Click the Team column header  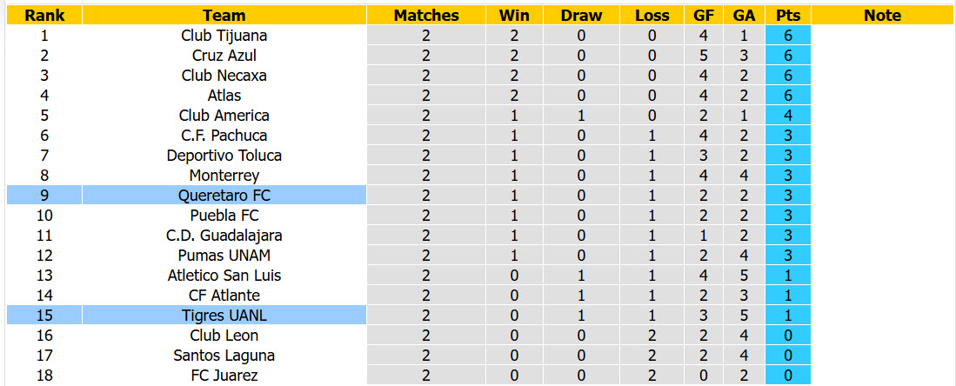[224, 16]
